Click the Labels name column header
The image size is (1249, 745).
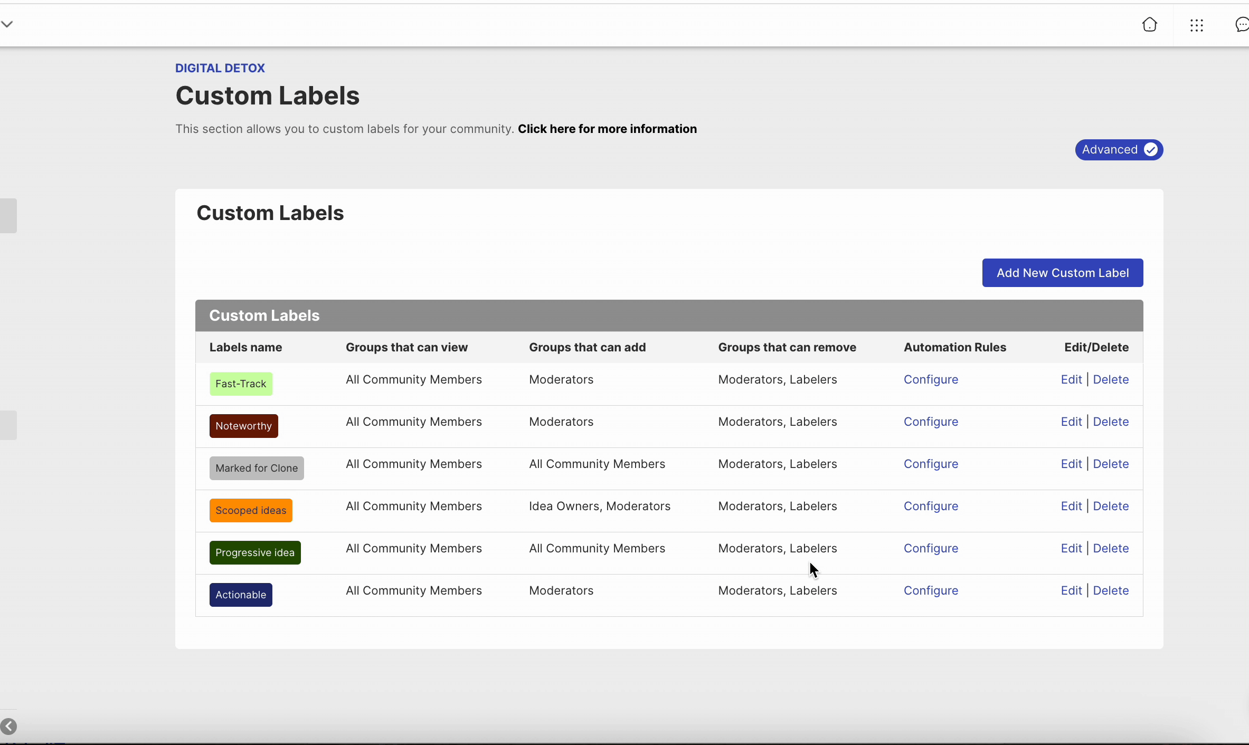(245, 347)
